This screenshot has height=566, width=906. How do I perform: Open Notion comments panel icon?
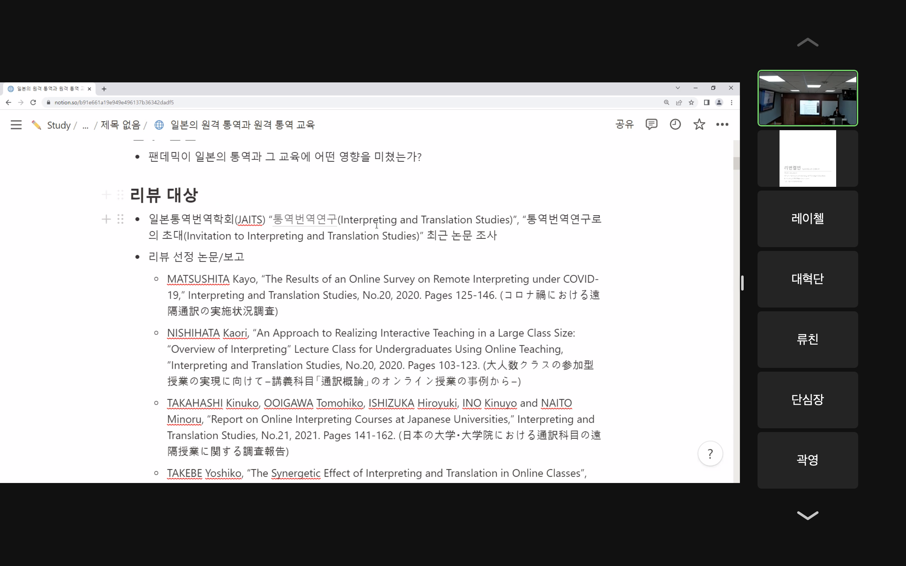(652, 124)
